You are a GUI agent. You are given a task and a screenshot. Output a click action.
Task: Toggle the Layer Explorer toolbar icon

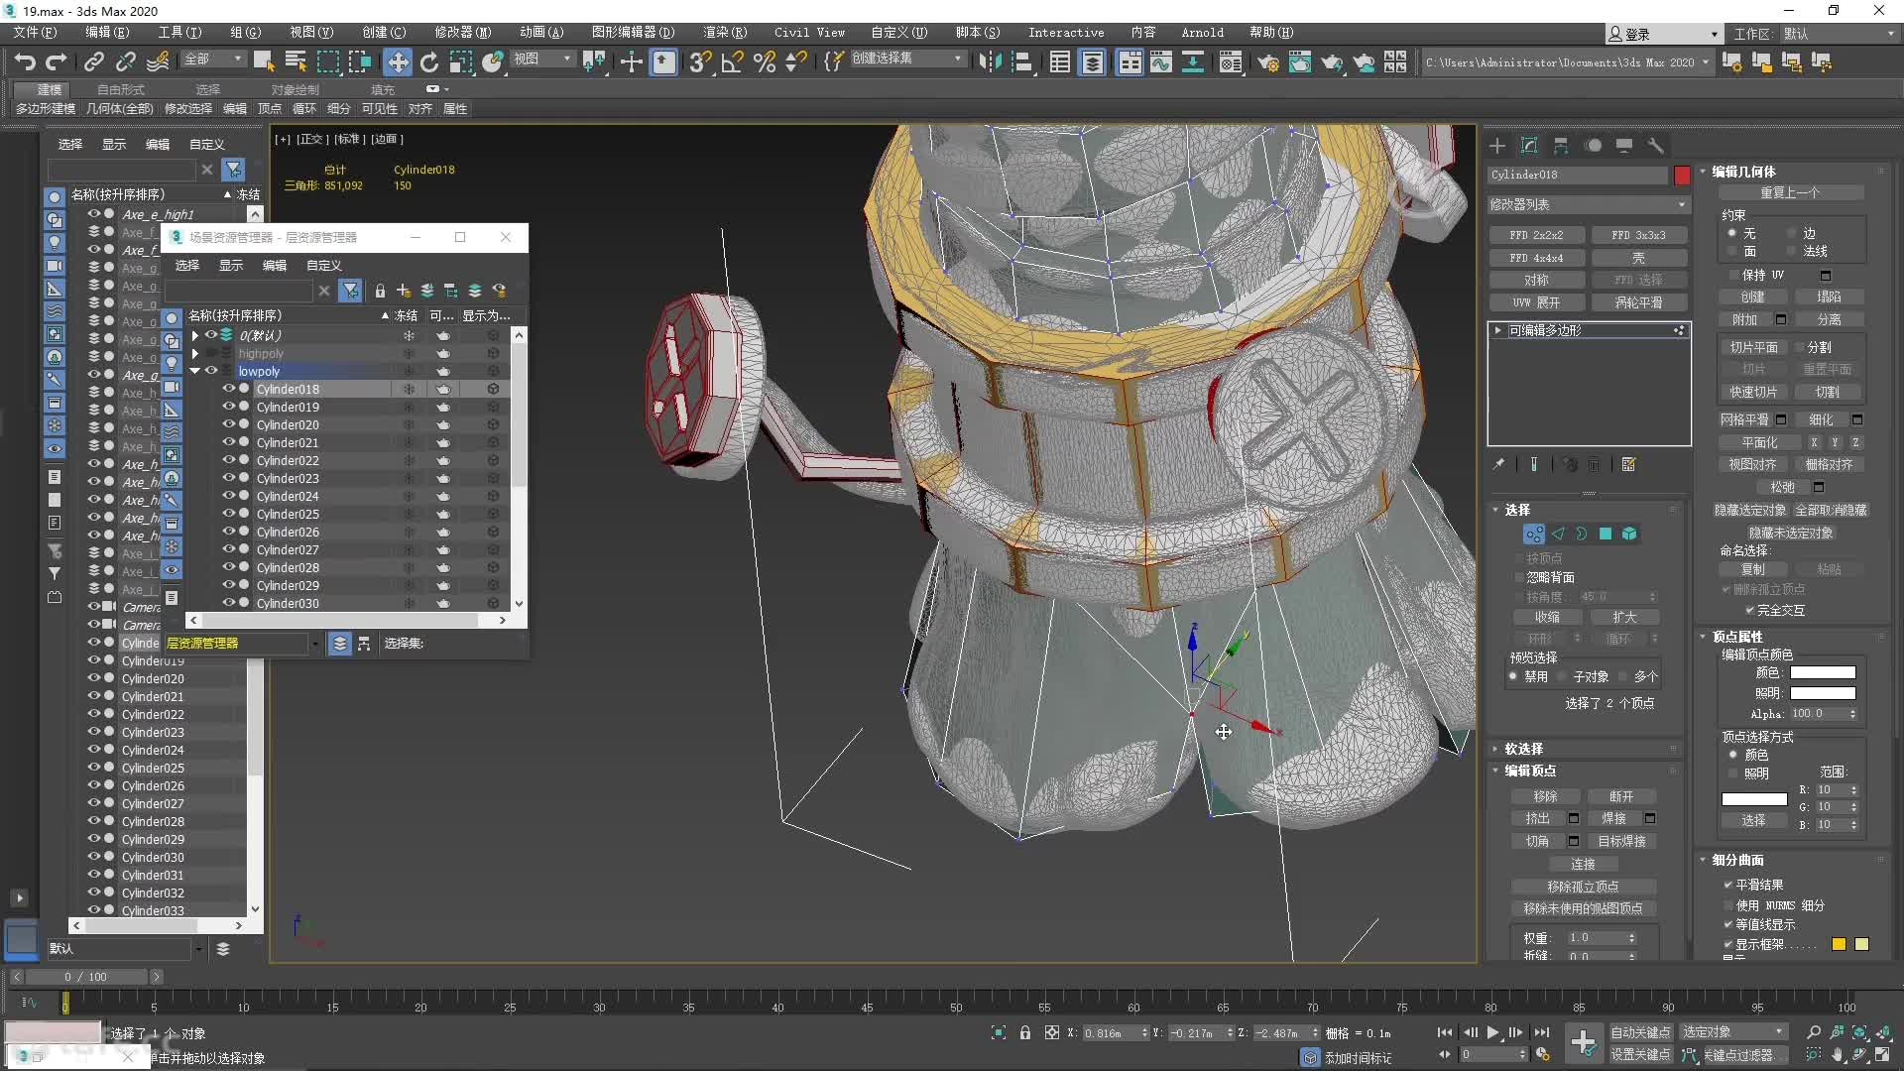pyautogui.click(x=1092, y=62)
